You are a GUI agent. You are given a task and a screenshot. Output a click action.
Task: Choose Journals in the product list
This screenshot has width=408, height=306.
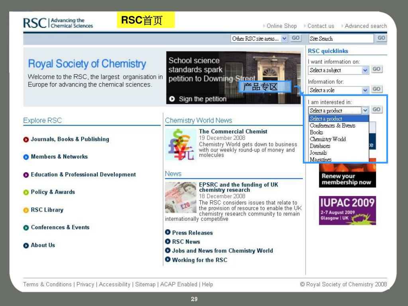(339, 153)
